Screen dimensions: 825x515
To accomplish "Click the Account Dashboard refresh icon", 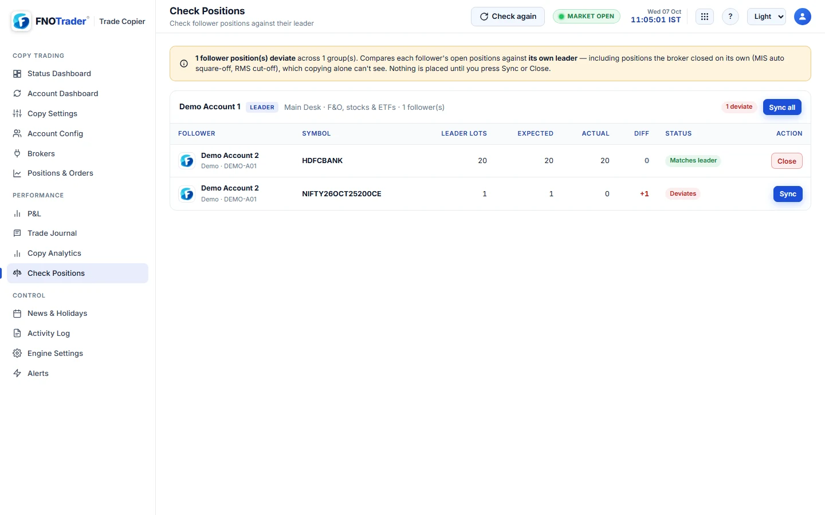I will (x=17, y=93).
